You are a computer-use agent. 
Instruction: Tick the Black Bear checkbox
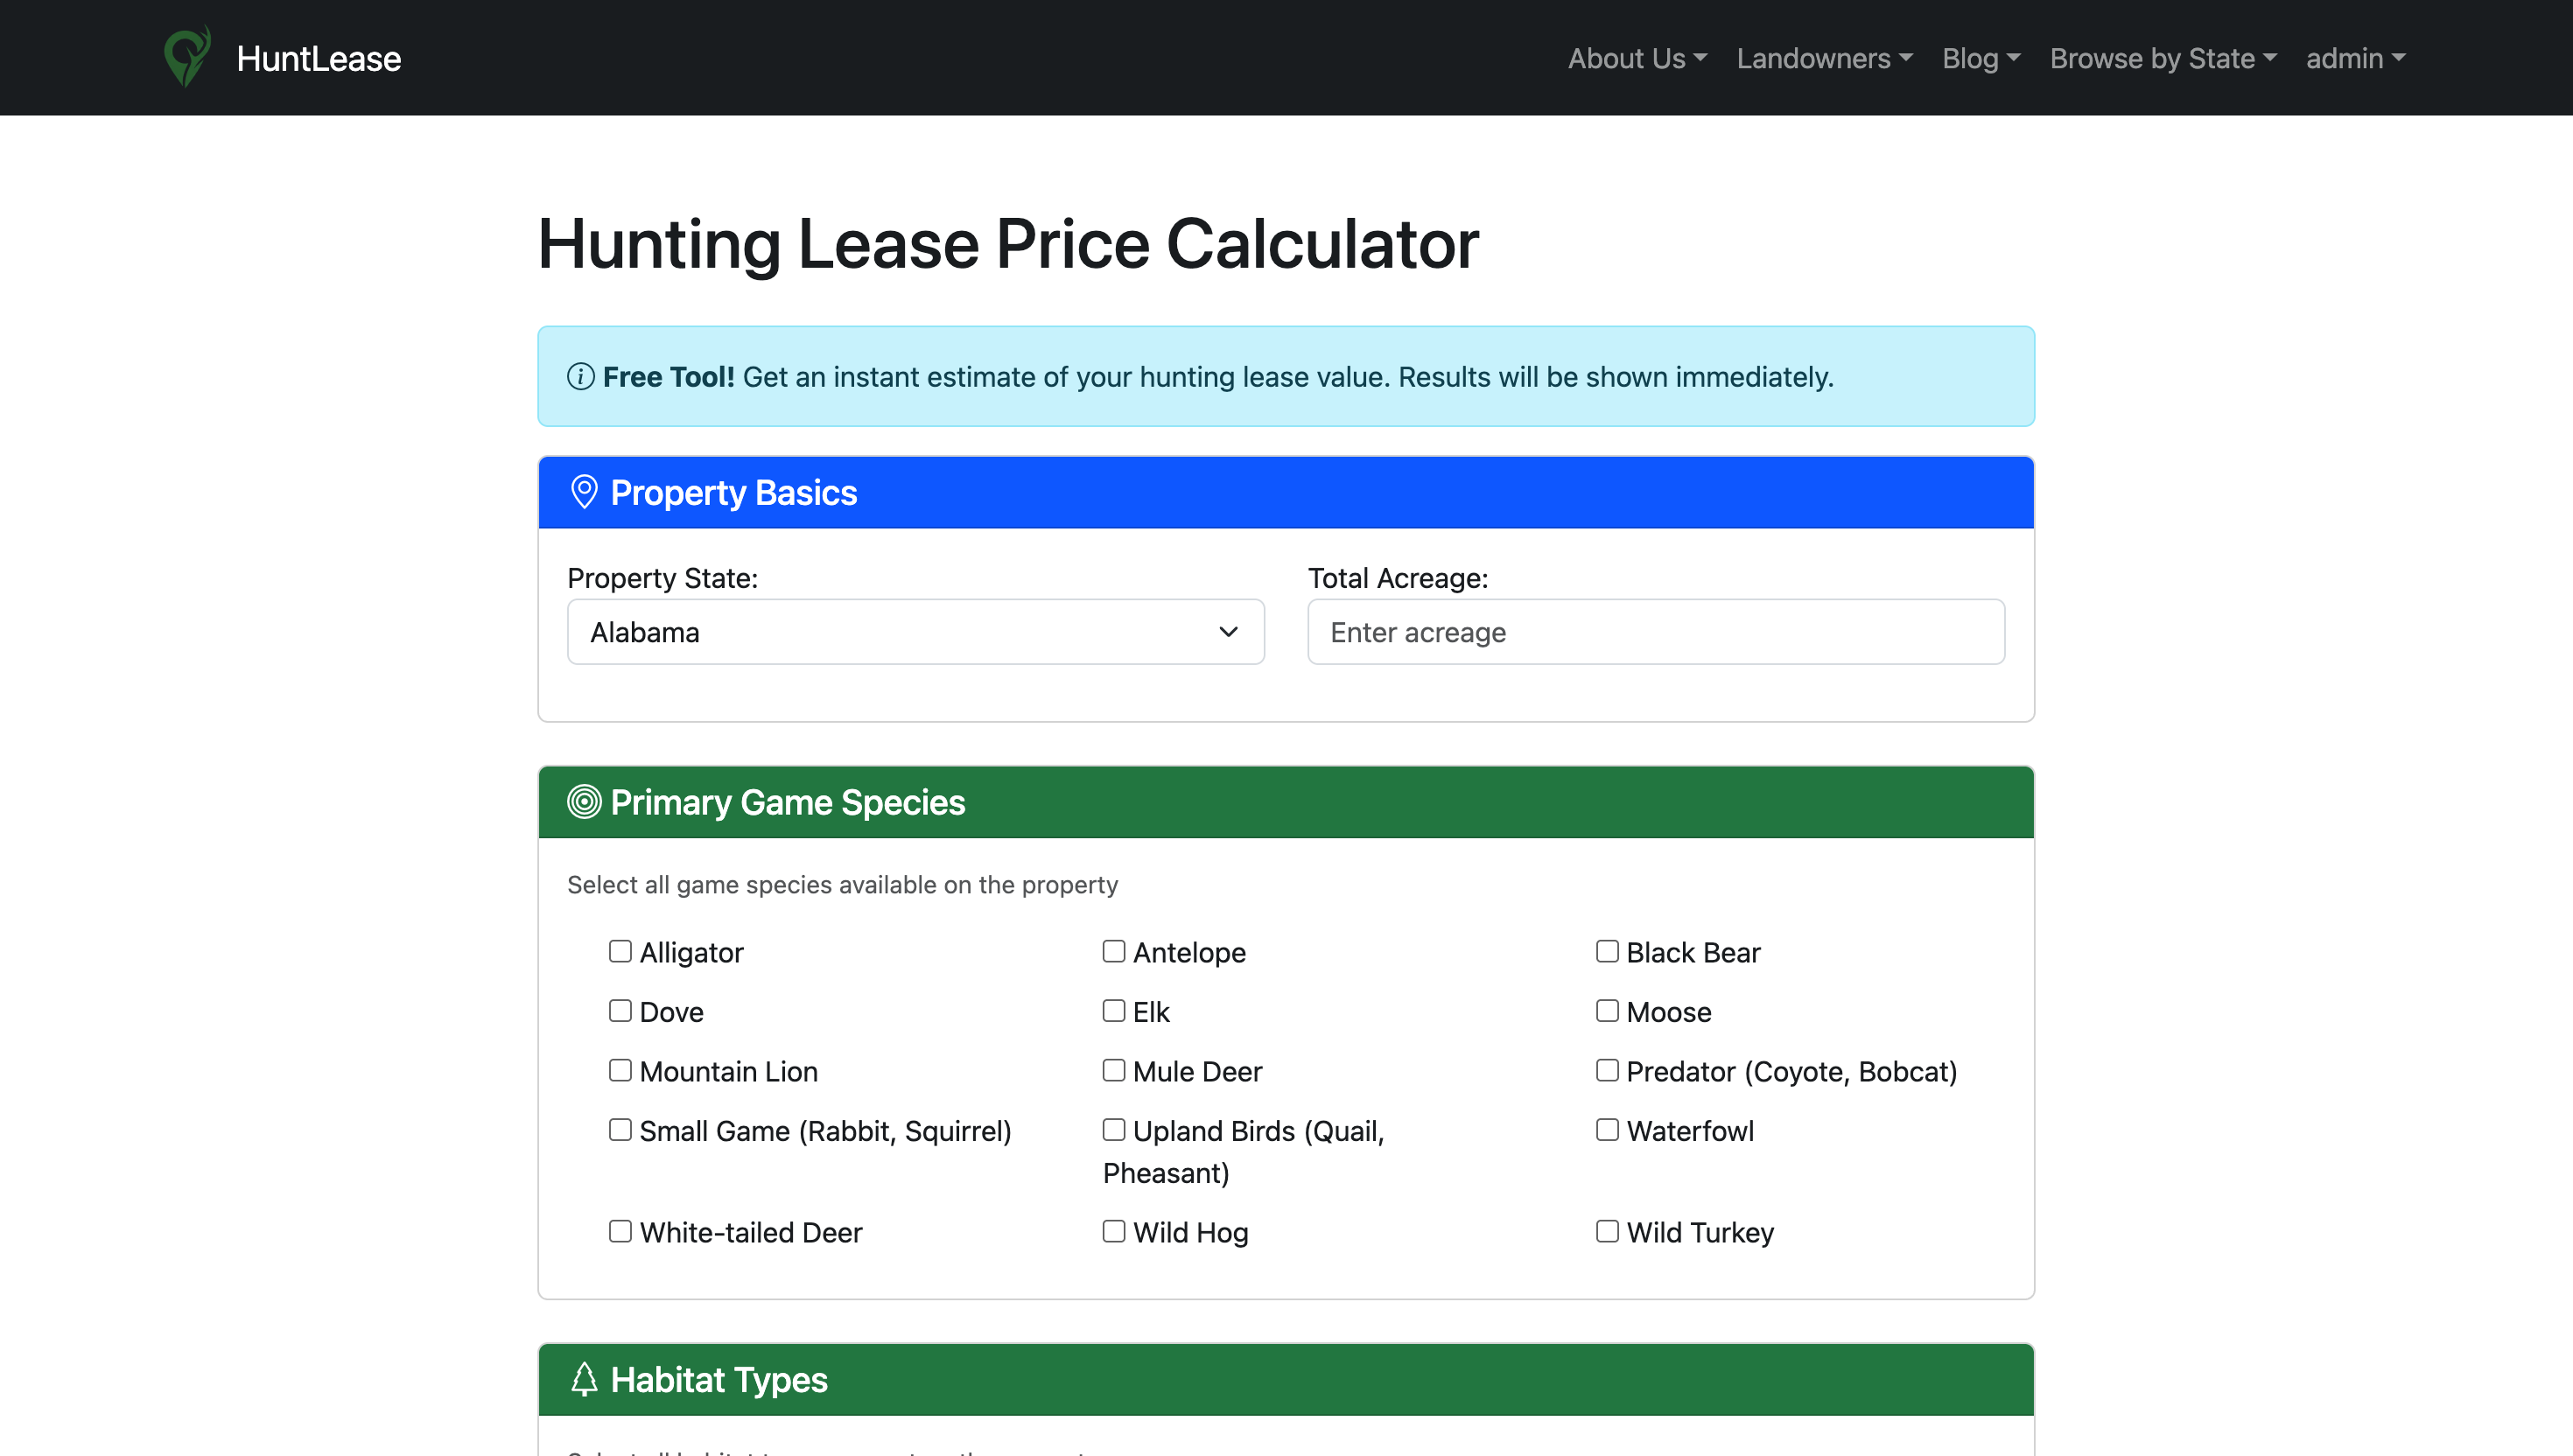[1607, 951]
